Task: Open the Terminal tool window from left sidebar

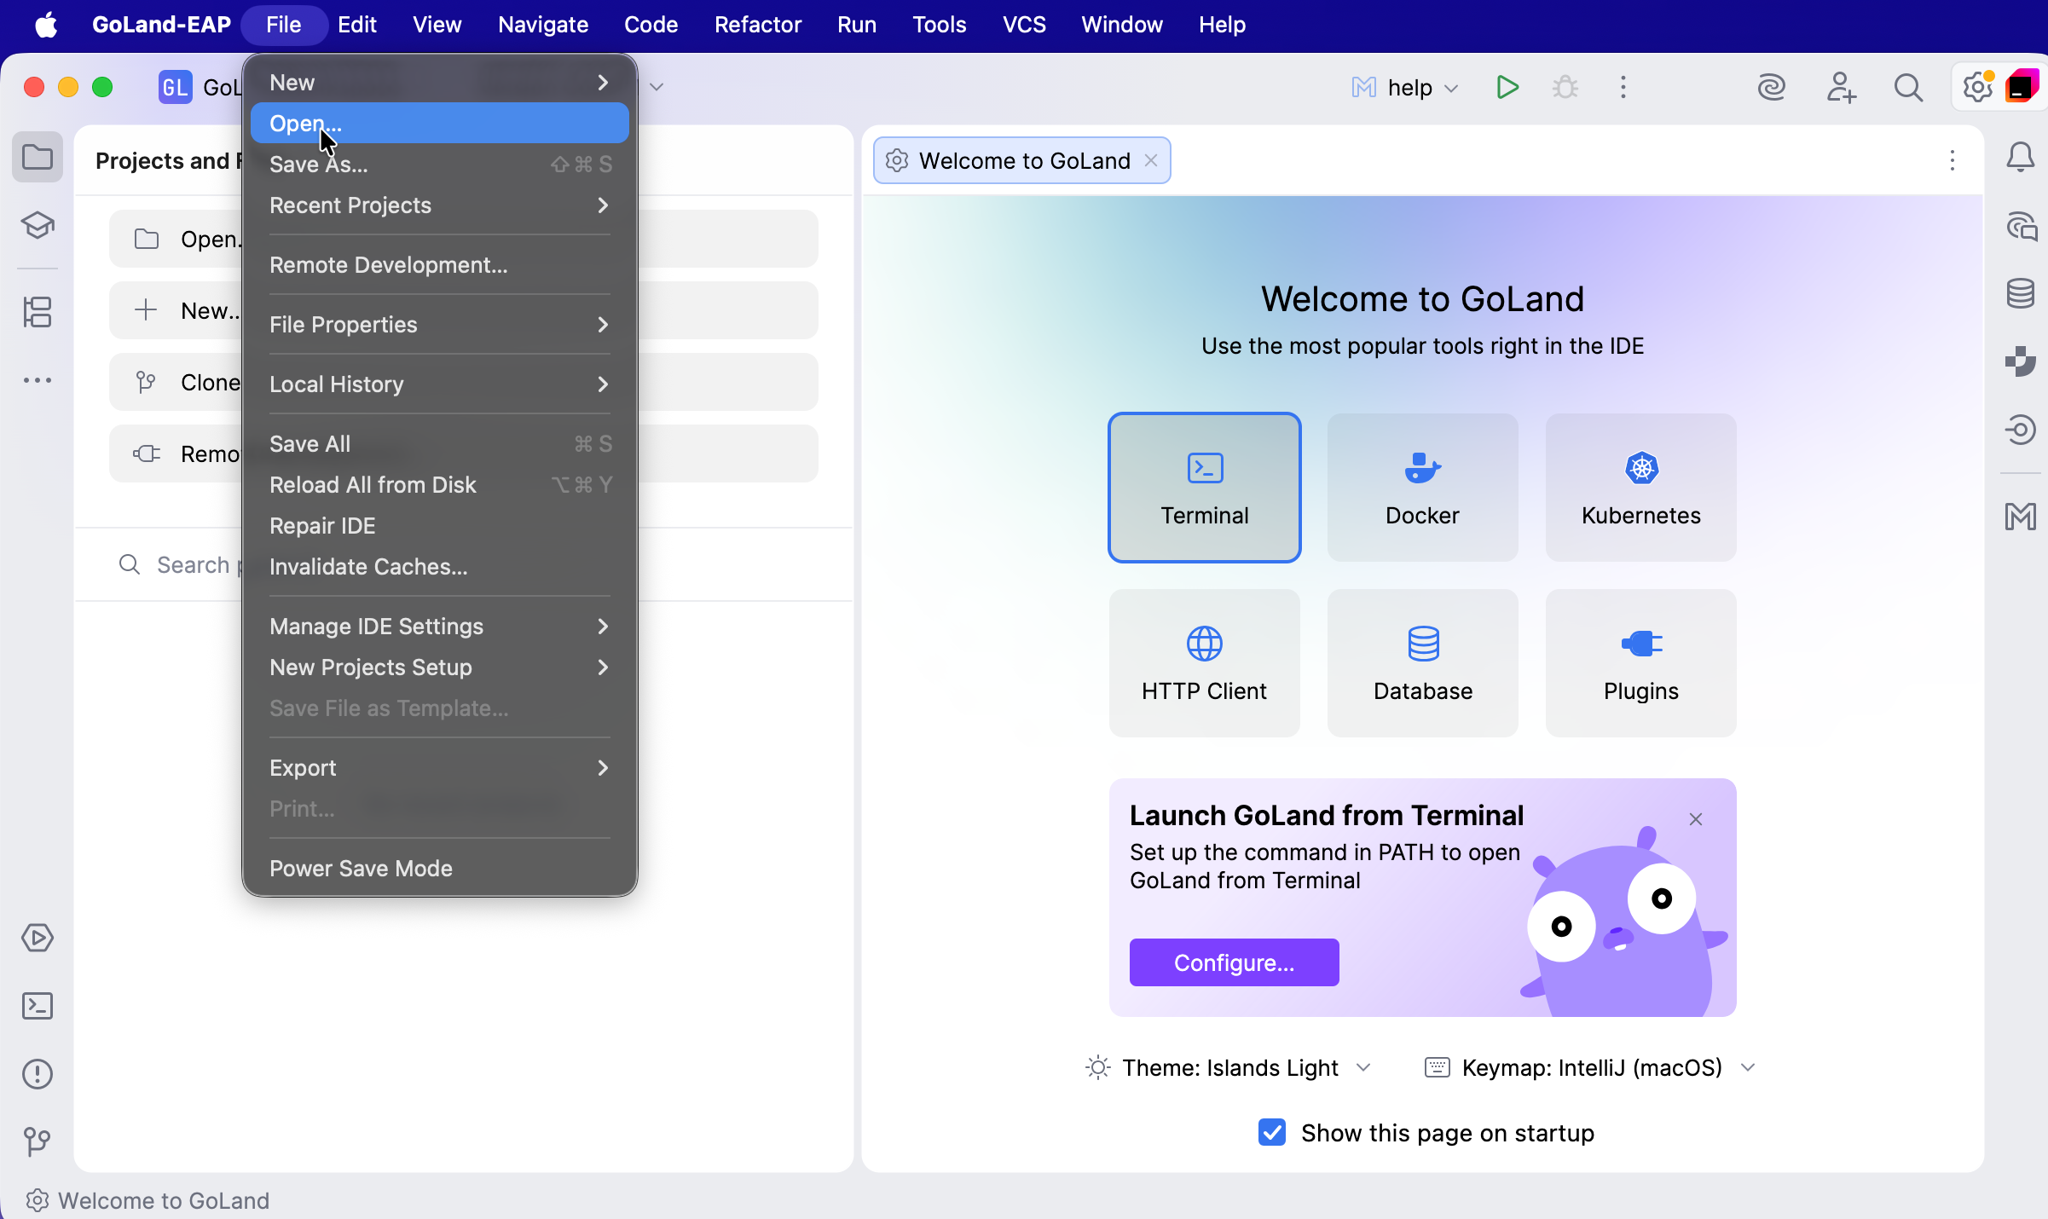Action: pyautogui.click(x=38, y=1006)
